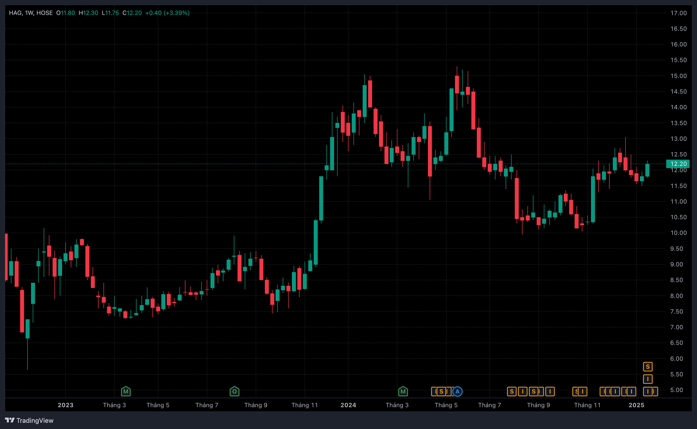Click the 13.00 price scale label
Viewport: 697px width, 429px height.
click(x=678, y=138)
